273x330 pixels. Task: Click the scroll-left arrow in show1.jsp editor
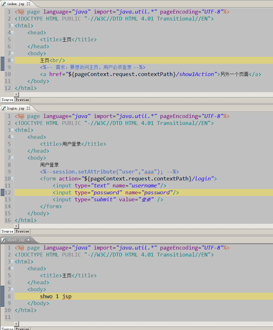click(16, 324)
